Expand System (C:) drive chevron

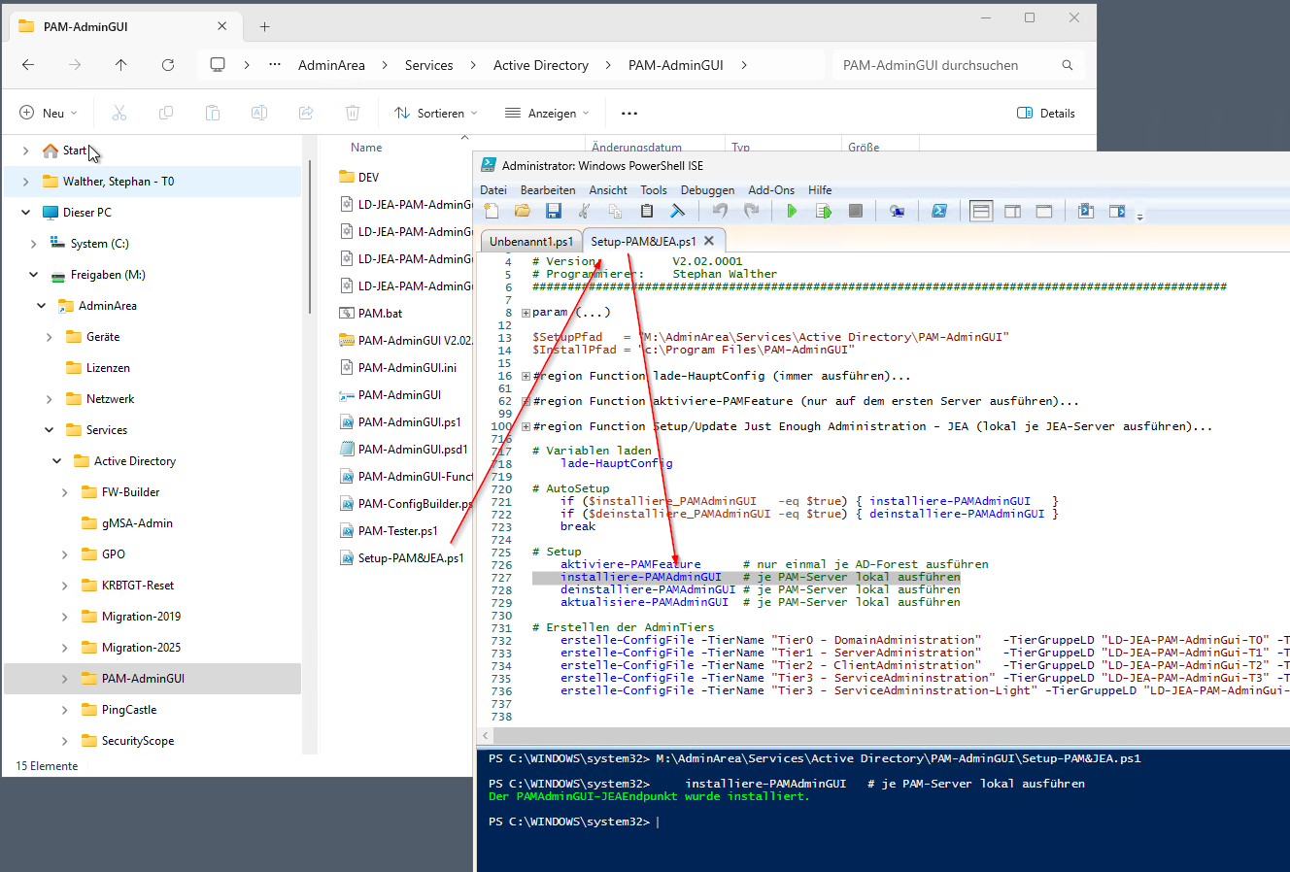point(33,244)
